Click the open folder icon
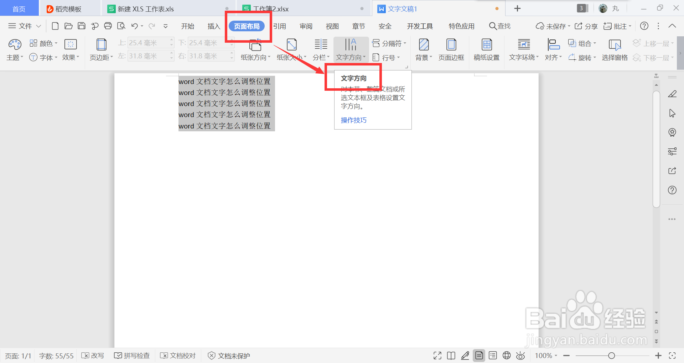The height and width of the screenshot is (363, 684). click(68, 26)
